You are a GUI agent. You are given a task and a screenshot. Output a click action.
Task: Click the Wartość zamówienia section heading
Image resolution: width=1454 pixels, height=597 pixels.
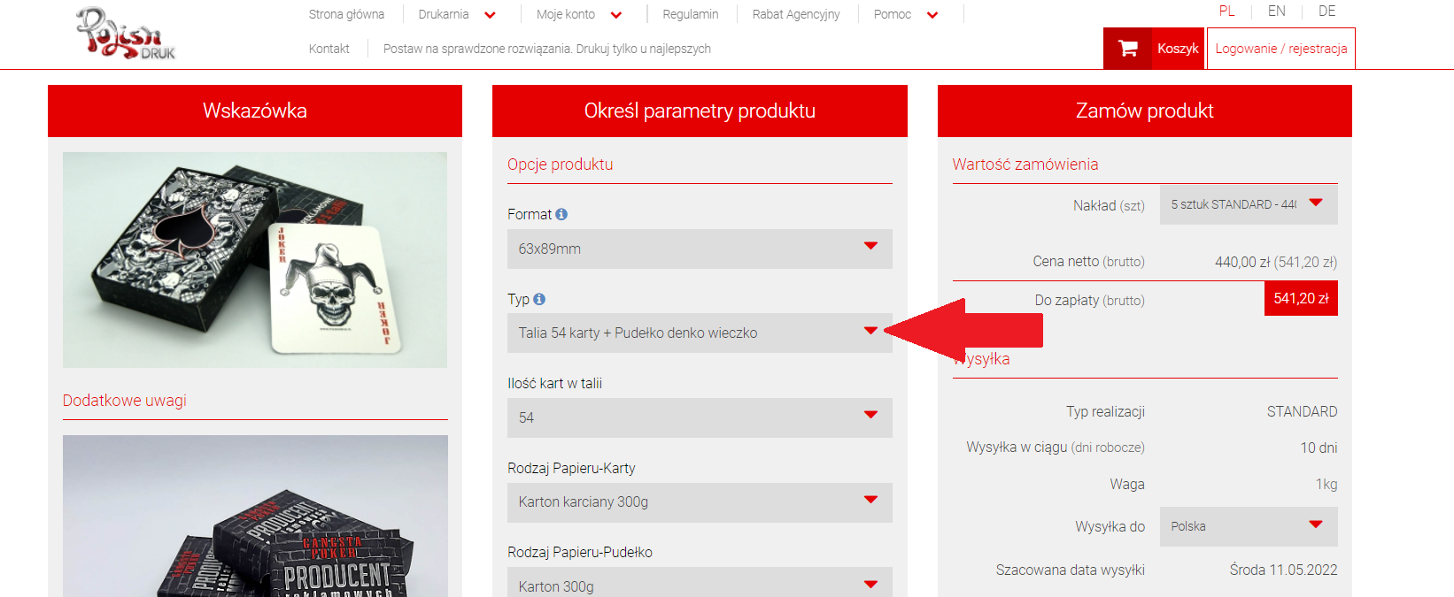(x=1025, y=165)
